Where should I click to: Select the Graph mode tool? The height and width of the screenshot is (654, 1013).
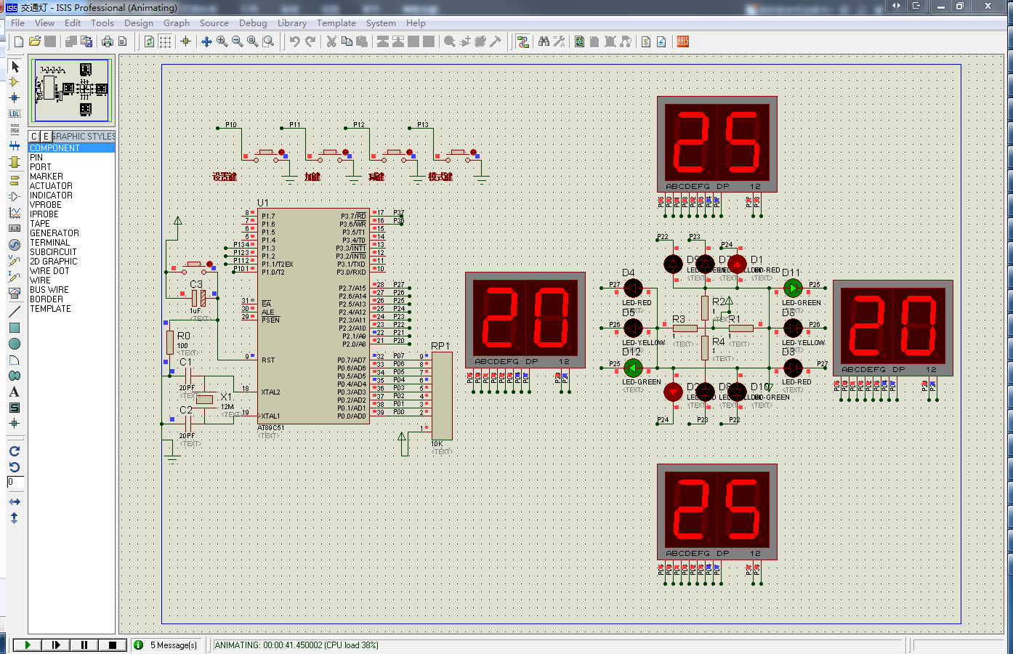click(x=15, y=212)
